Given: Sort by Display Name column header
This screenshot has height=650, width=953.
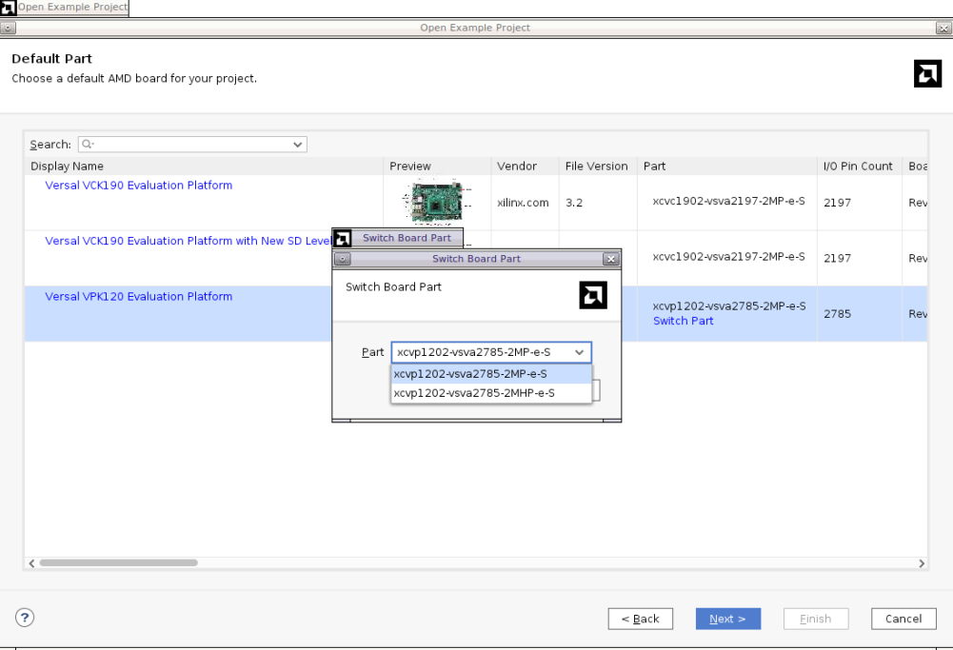Looking at the screenshot, I should coord(67,167).
